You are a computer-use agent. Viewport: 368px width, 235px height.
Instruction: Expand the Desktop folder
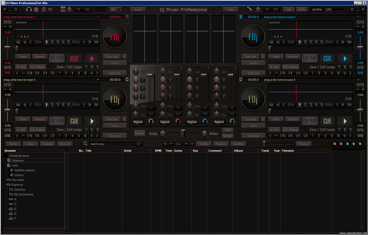click(x=20, y=190)
